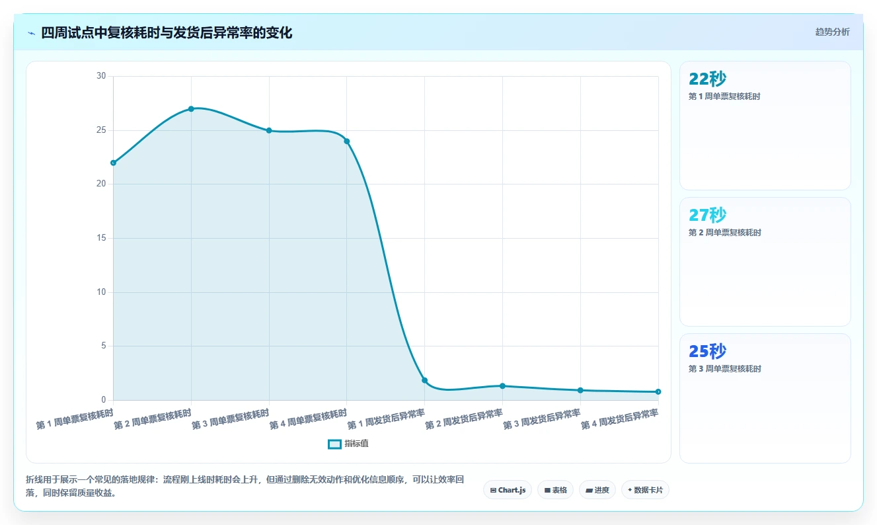Click the 表格 tag
The height and width of the screenshot is (525, 877).
tap(555, 490)
